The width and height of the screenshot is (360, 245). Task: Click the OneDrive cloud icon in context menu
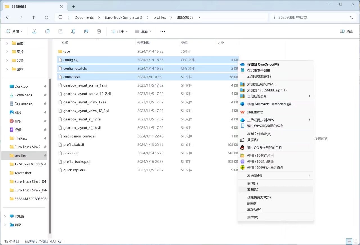coord(242,65)
